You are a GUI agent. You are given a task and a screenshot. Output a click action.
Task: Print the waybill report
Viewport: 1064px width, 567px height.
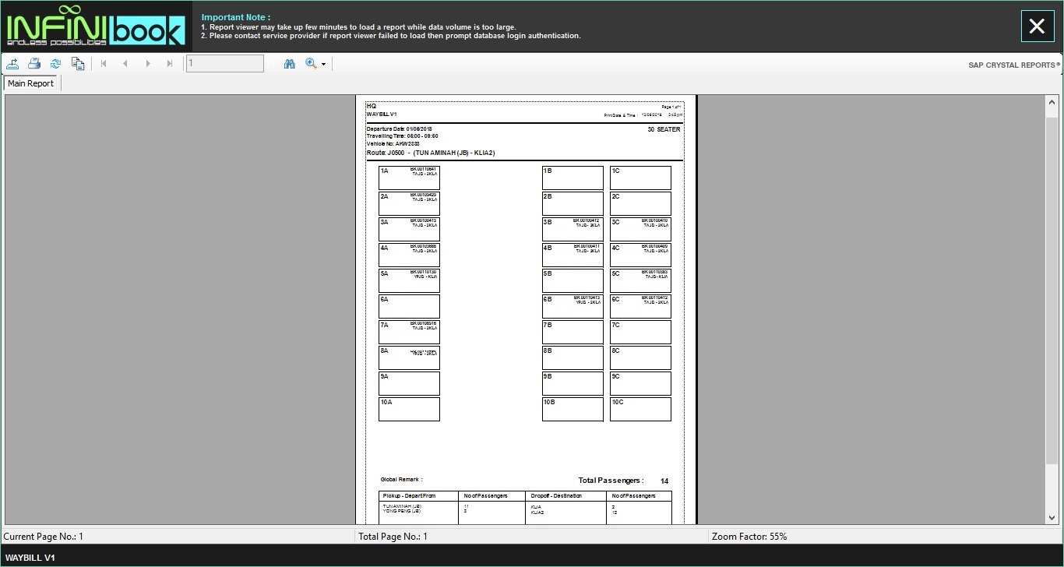[34, 64]
